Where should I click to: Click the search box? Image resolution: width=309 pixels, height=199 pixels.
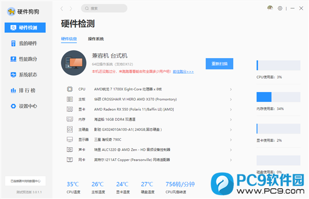tap(104, 8)
